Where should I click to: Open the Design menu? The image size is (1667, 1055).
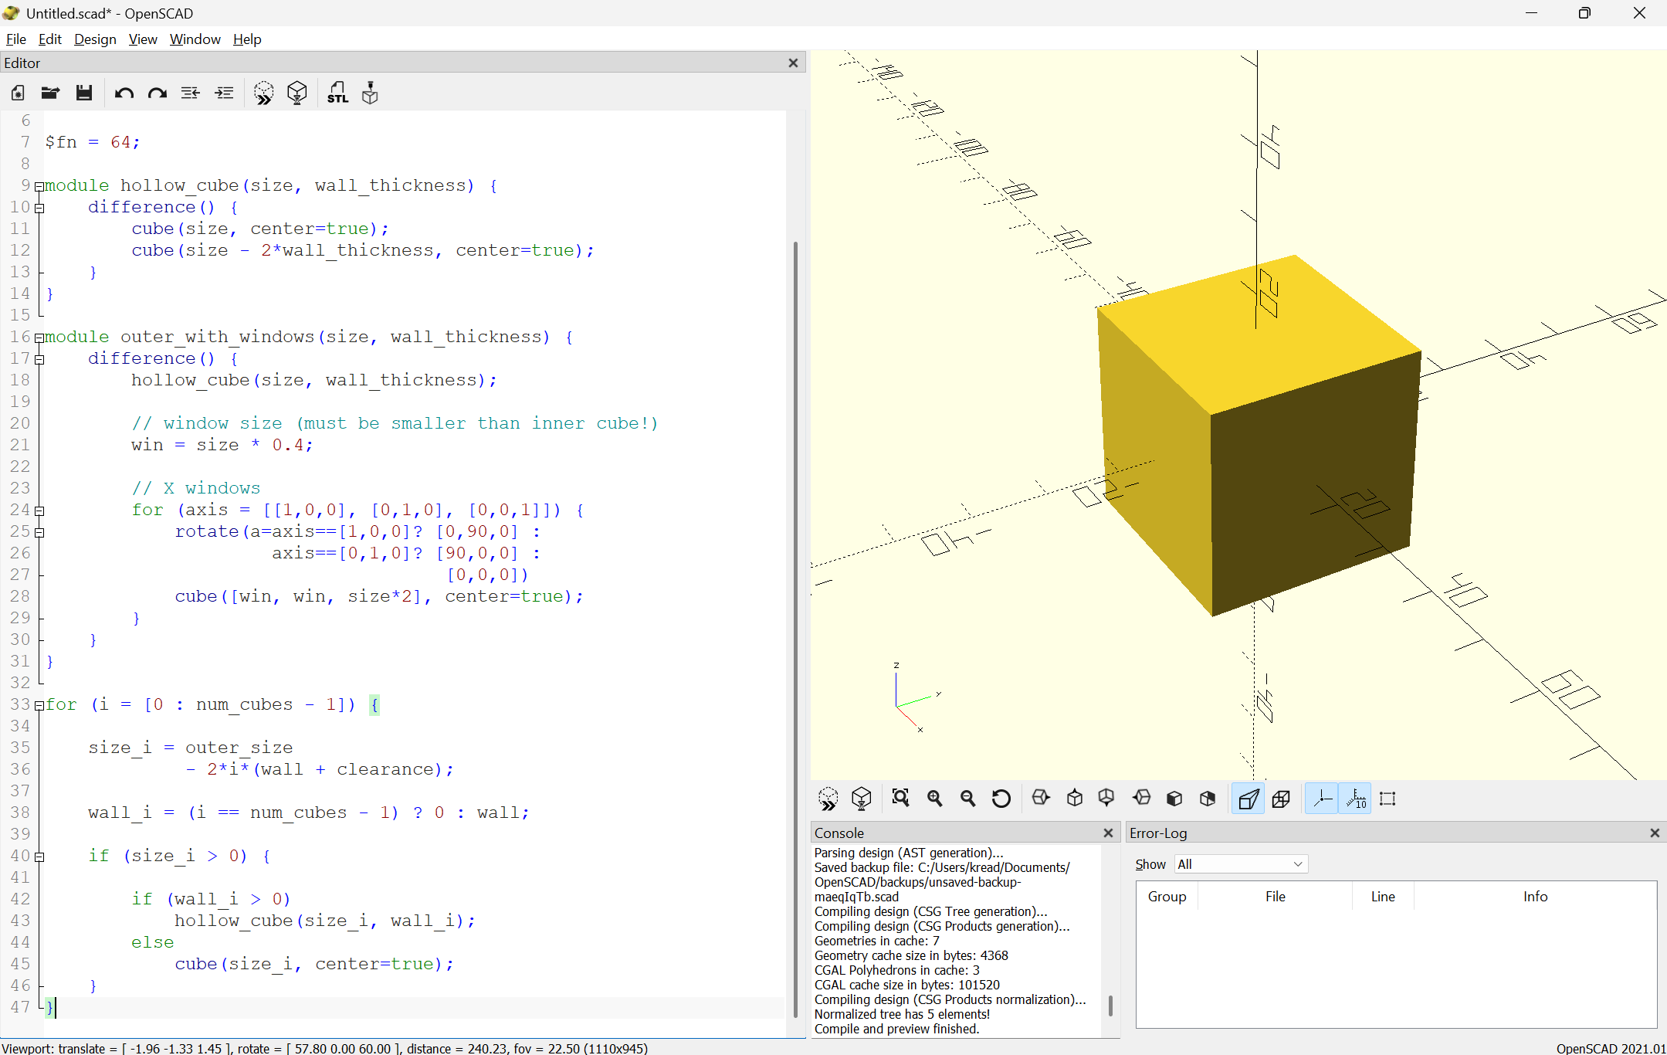pos(95,39)
